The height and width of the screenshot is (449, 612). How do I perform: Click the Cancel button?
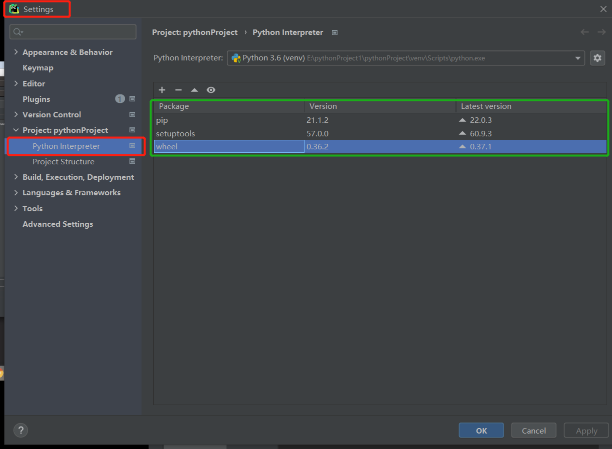(x=534, y=431)
